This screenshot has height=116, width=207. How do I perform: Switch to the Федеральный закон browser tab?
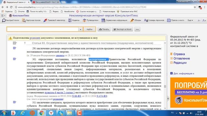[16, 2]
